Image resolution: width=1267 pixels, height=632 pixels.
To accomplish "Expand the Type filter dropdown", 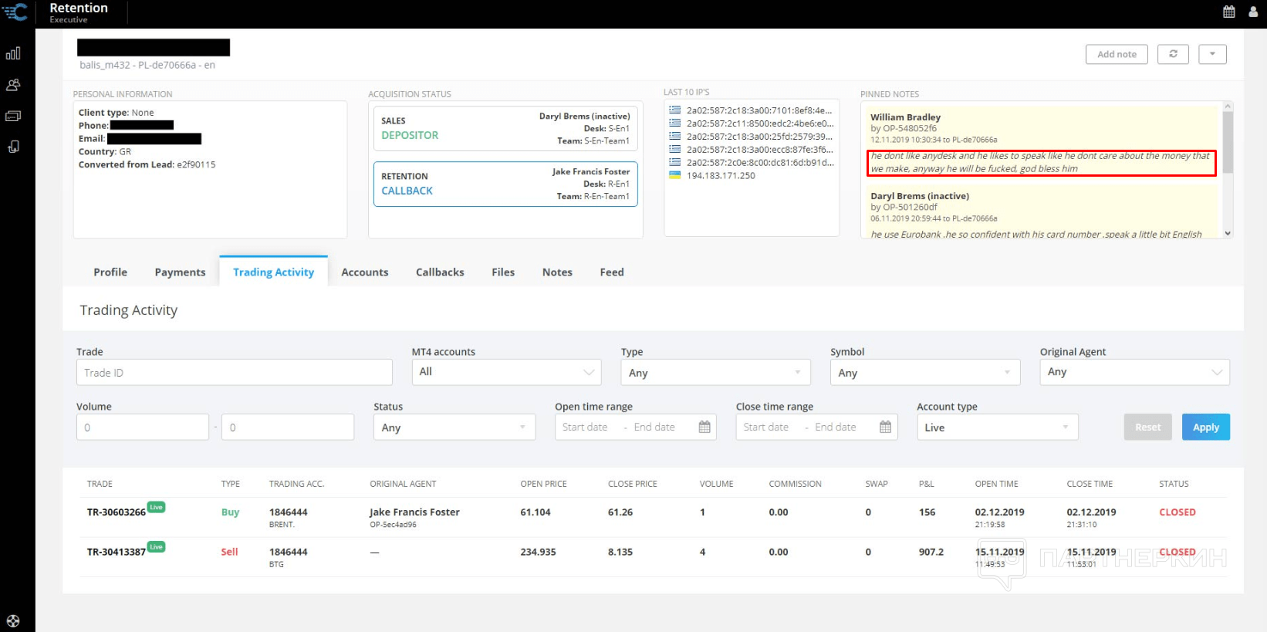I will tap(715, 372).
